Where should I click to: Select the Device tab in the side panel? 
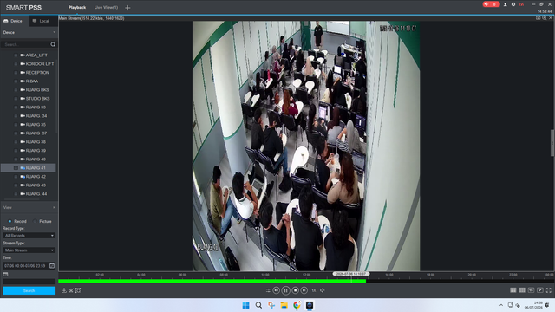(15, 21)
